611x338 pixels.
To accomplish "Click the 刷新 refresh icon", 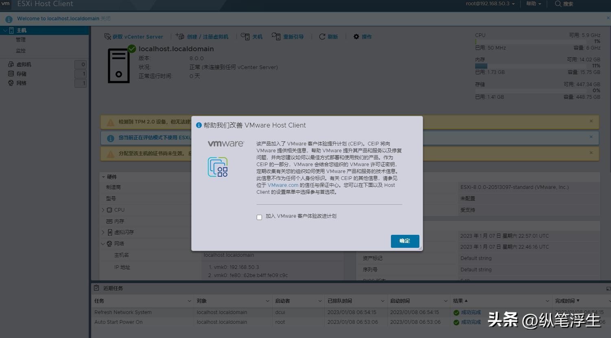I will 321,36.
